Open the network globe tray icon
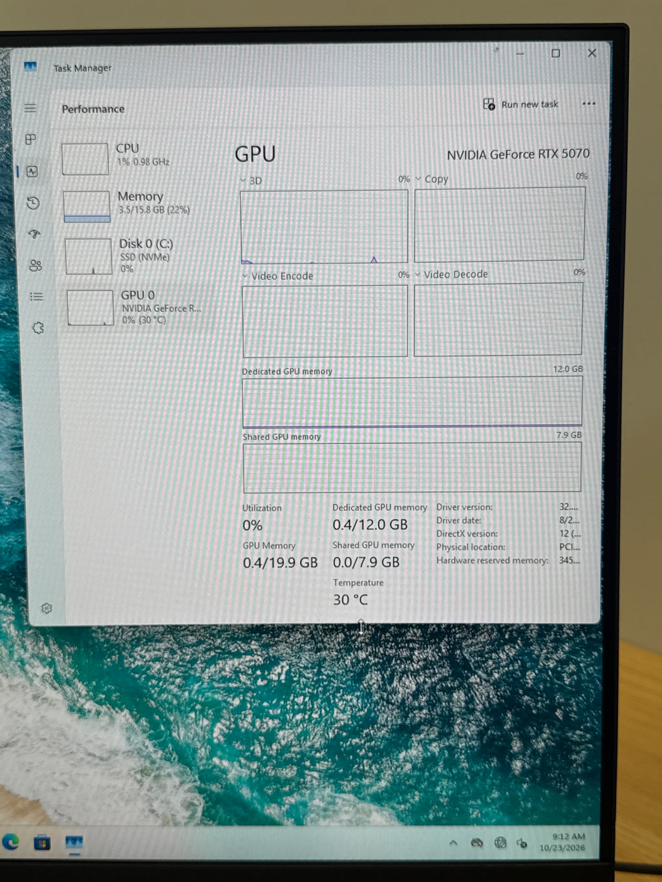Viewport: 662px width, 882px height. click(x=500, y=843)
